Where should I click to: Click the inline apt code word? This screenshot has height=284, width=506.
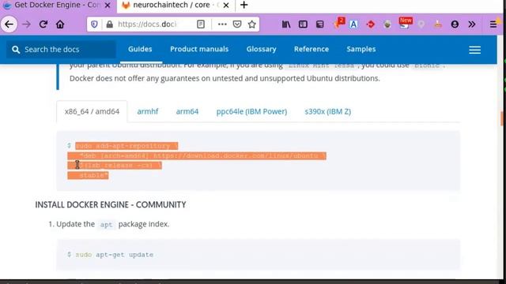click(106, 224)
